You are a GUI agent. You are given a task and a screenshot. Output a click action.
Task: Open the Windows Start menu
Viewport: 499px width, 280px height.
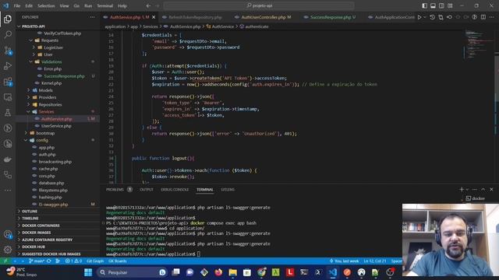click(88, 272)
